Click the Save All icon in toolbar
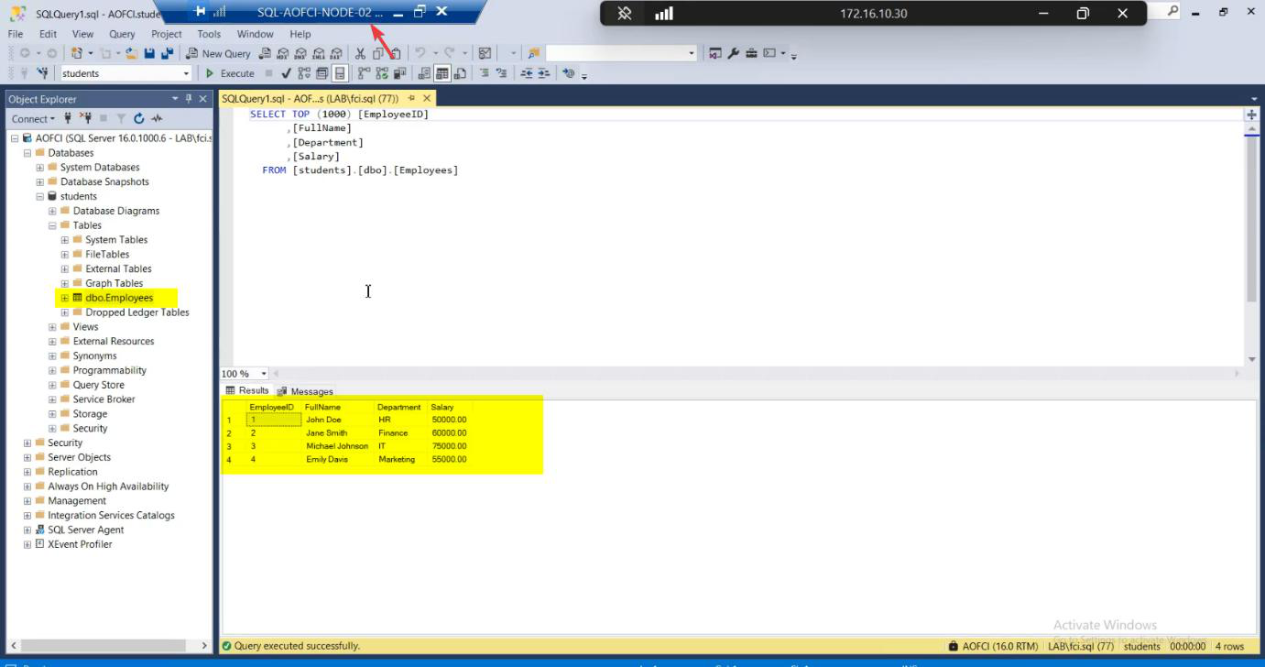Screen dimensions: 1265x667 [168, 53]
